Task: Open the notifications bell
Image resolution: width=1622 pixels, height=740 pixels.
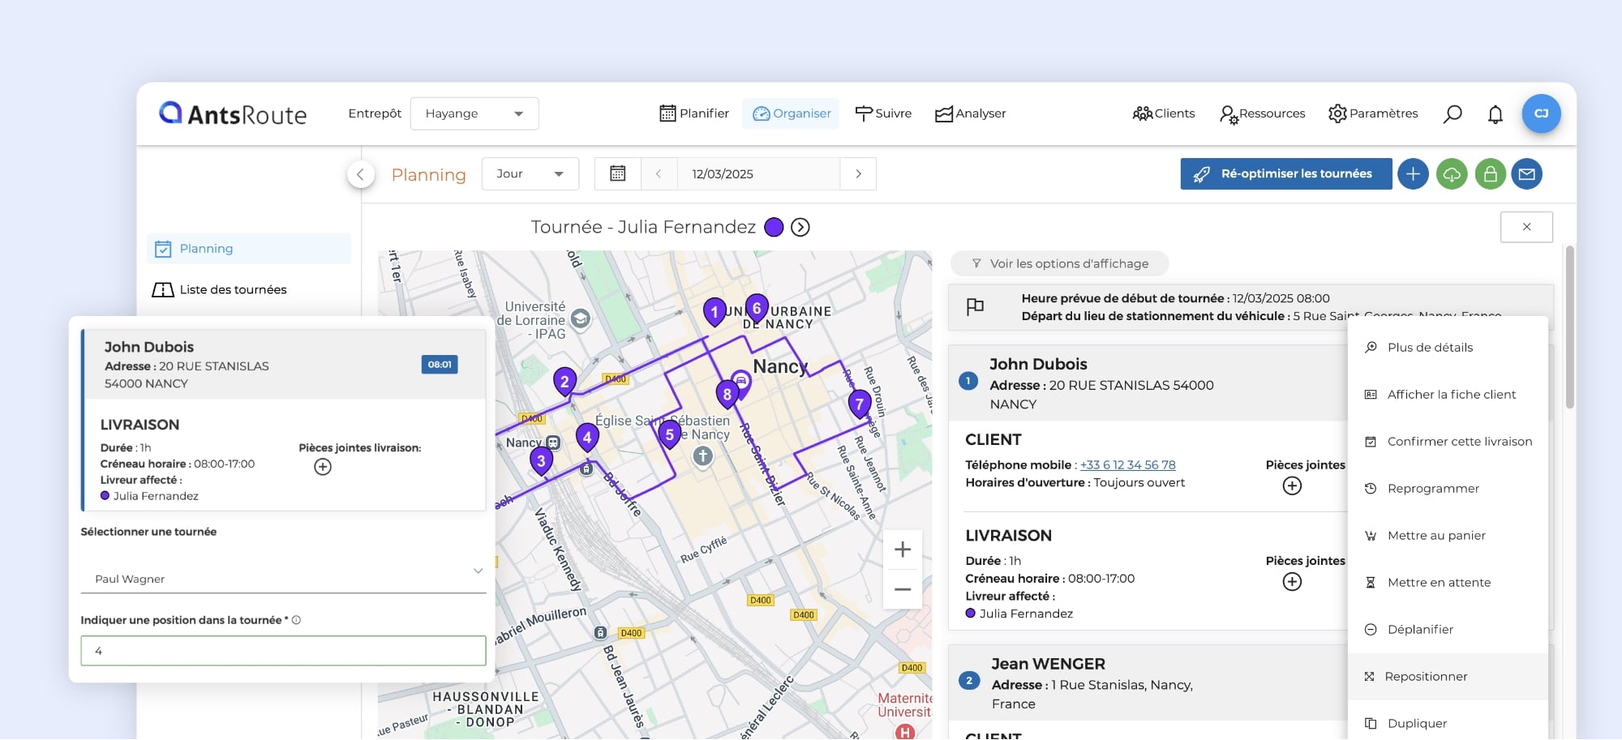Action: click(1495, 114)
